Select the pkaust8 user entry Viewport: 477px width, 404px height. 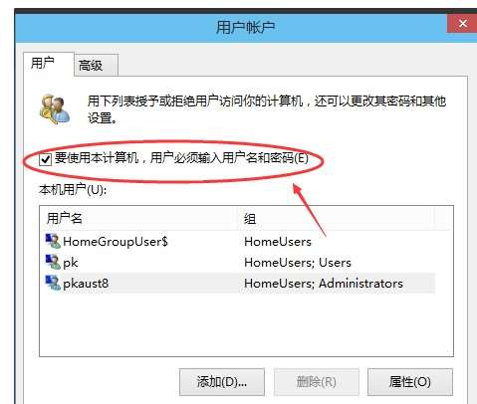[86, 284]
